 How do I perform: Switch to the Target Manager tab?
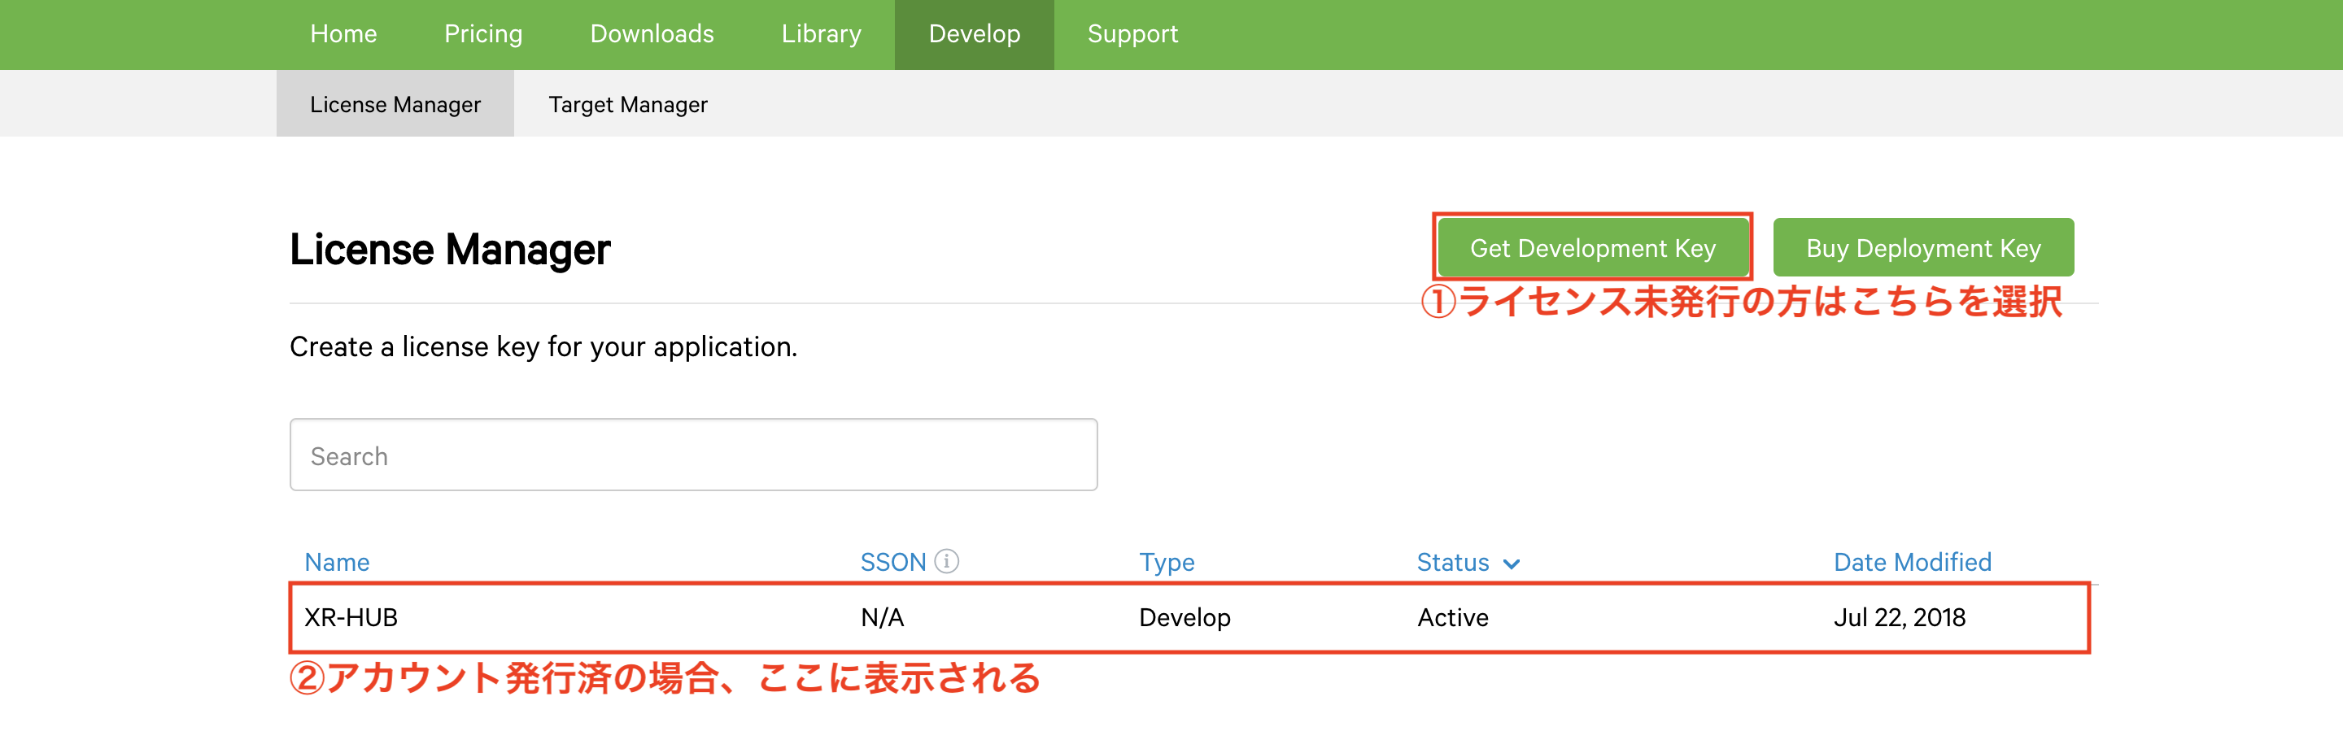tap(627, 105)
